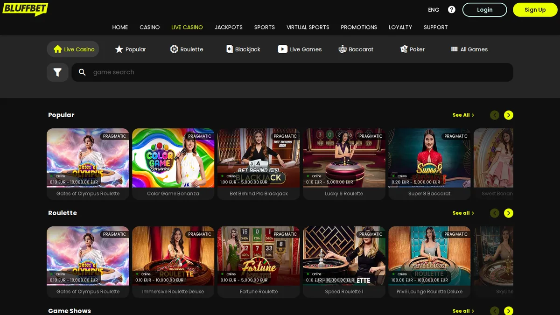The height and width of the screenshot is (315, 560).
Task: Click PRAGMATIC badge on Fortune Roulette
Action: [285, 234]
